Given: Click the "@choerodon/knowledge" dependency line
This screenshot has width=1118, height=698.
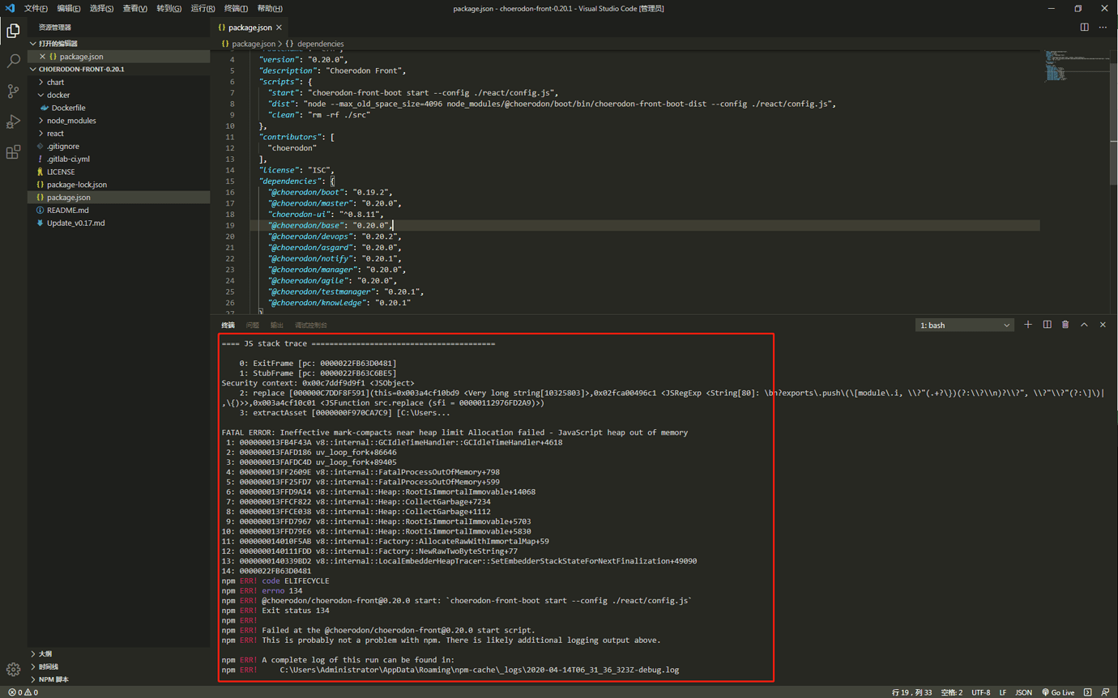Looking at the screenshot, I should [339, 303].
